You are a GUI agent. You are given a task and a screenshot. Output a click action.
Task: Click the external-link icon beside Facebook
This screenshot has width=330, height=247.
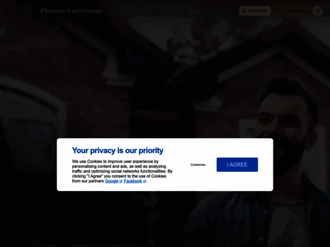point(144,181)
